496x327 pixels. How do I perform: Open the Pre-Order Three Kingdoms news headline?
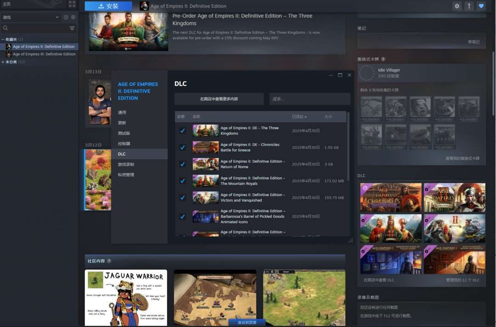click(x=242, y=20)
